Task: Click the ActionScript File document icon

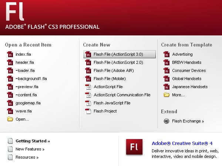Action: pos(88,87)
